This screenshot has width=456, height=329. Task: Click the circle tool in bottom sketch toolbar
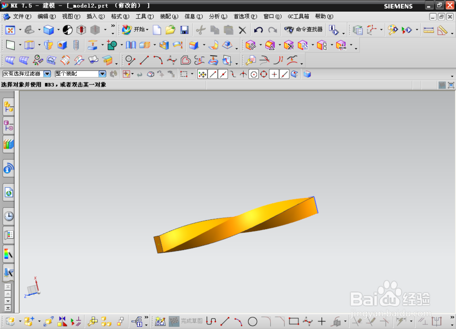point(253,321)
